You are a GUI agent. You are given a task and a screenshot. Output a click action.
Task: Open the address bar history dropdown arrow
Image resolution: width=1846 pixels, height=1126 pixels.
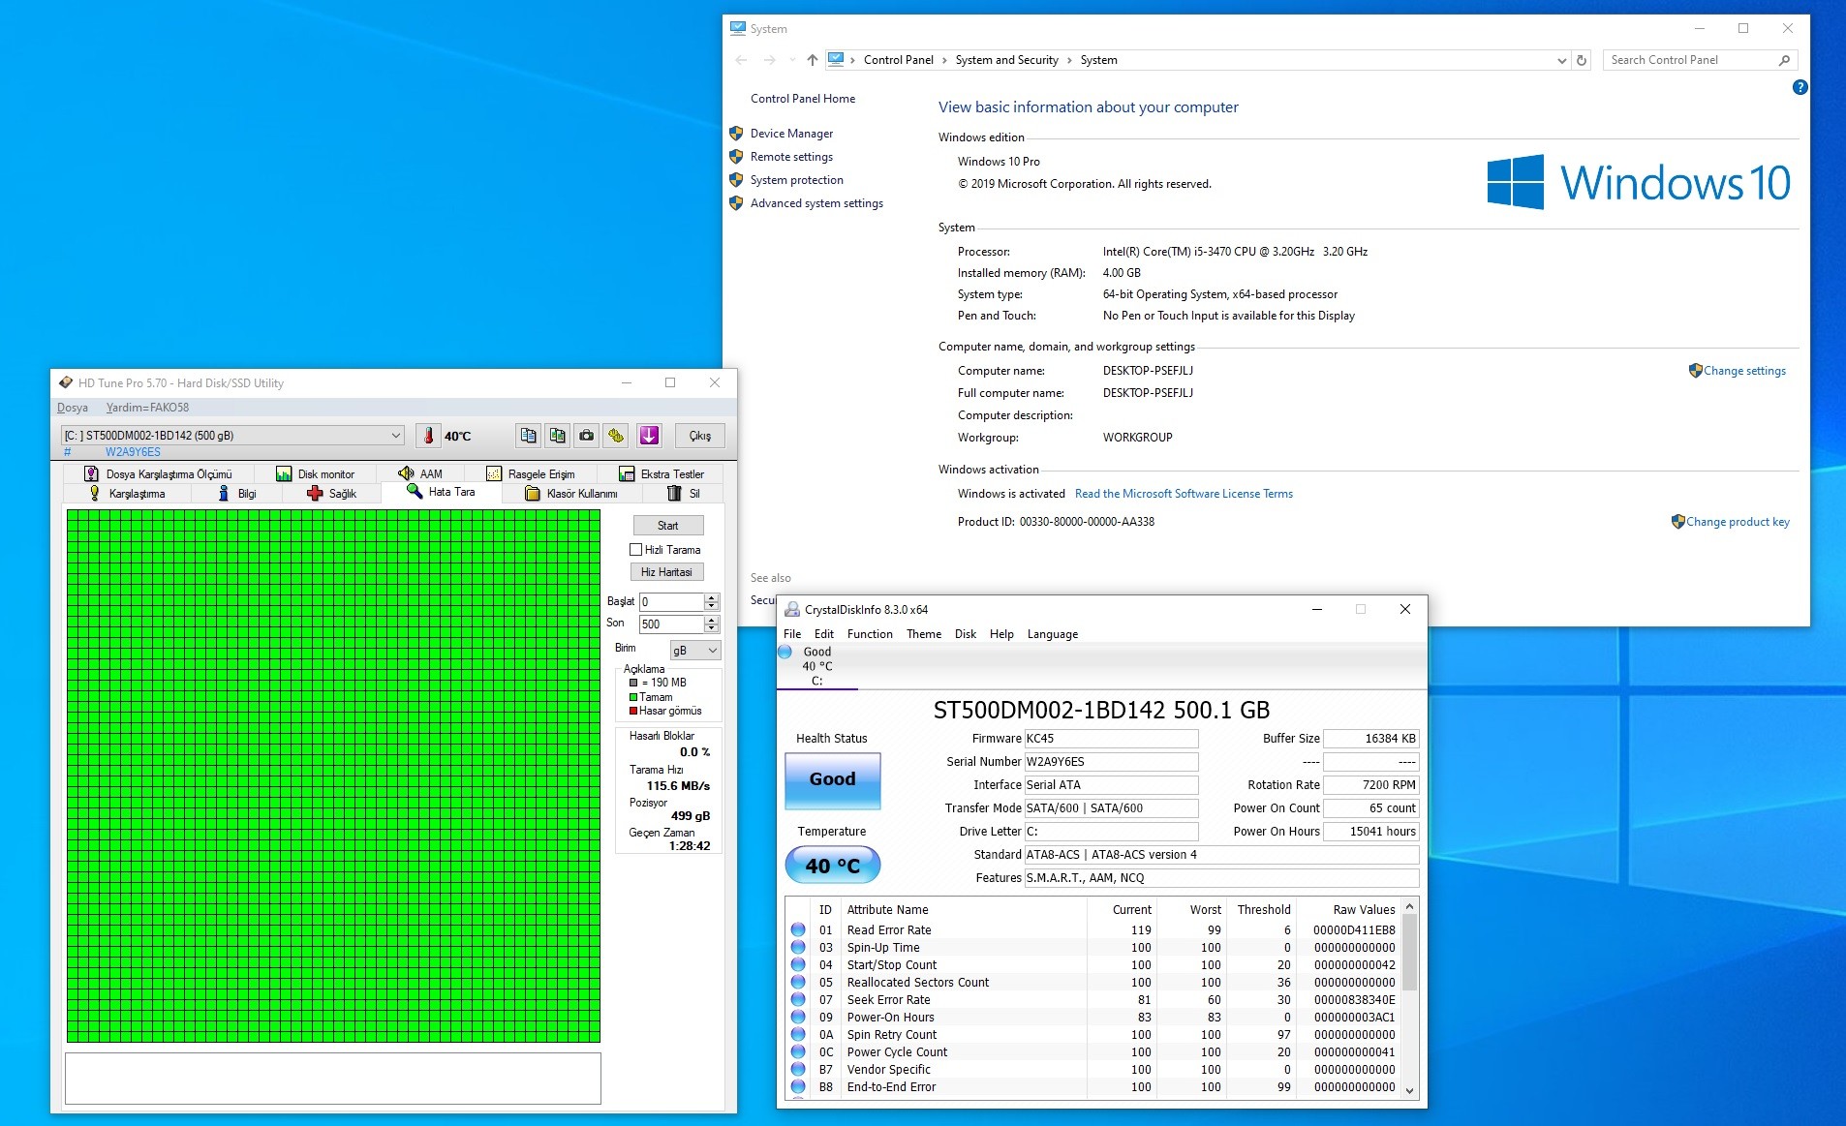(x=1561, y=60)
